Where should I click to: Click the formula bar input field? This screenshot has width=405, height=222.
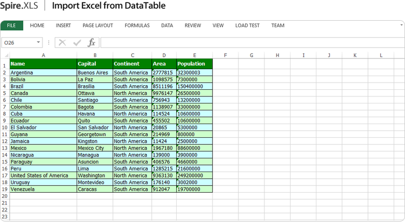coord(248,43)
